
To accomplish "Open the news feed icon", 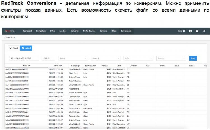I will (x=190, y=31).
